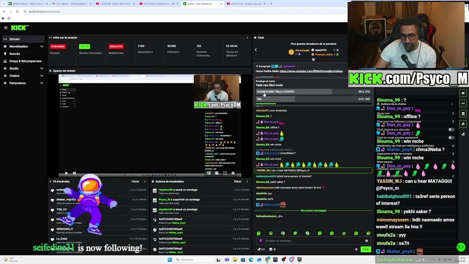Expand the Monétisation sidebar section
This screenshot has width=469, height=264.
(x=23, y=47)
